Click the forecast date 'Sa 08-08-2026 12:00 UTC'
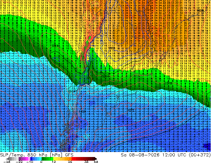211x163 pixels. 154,155
